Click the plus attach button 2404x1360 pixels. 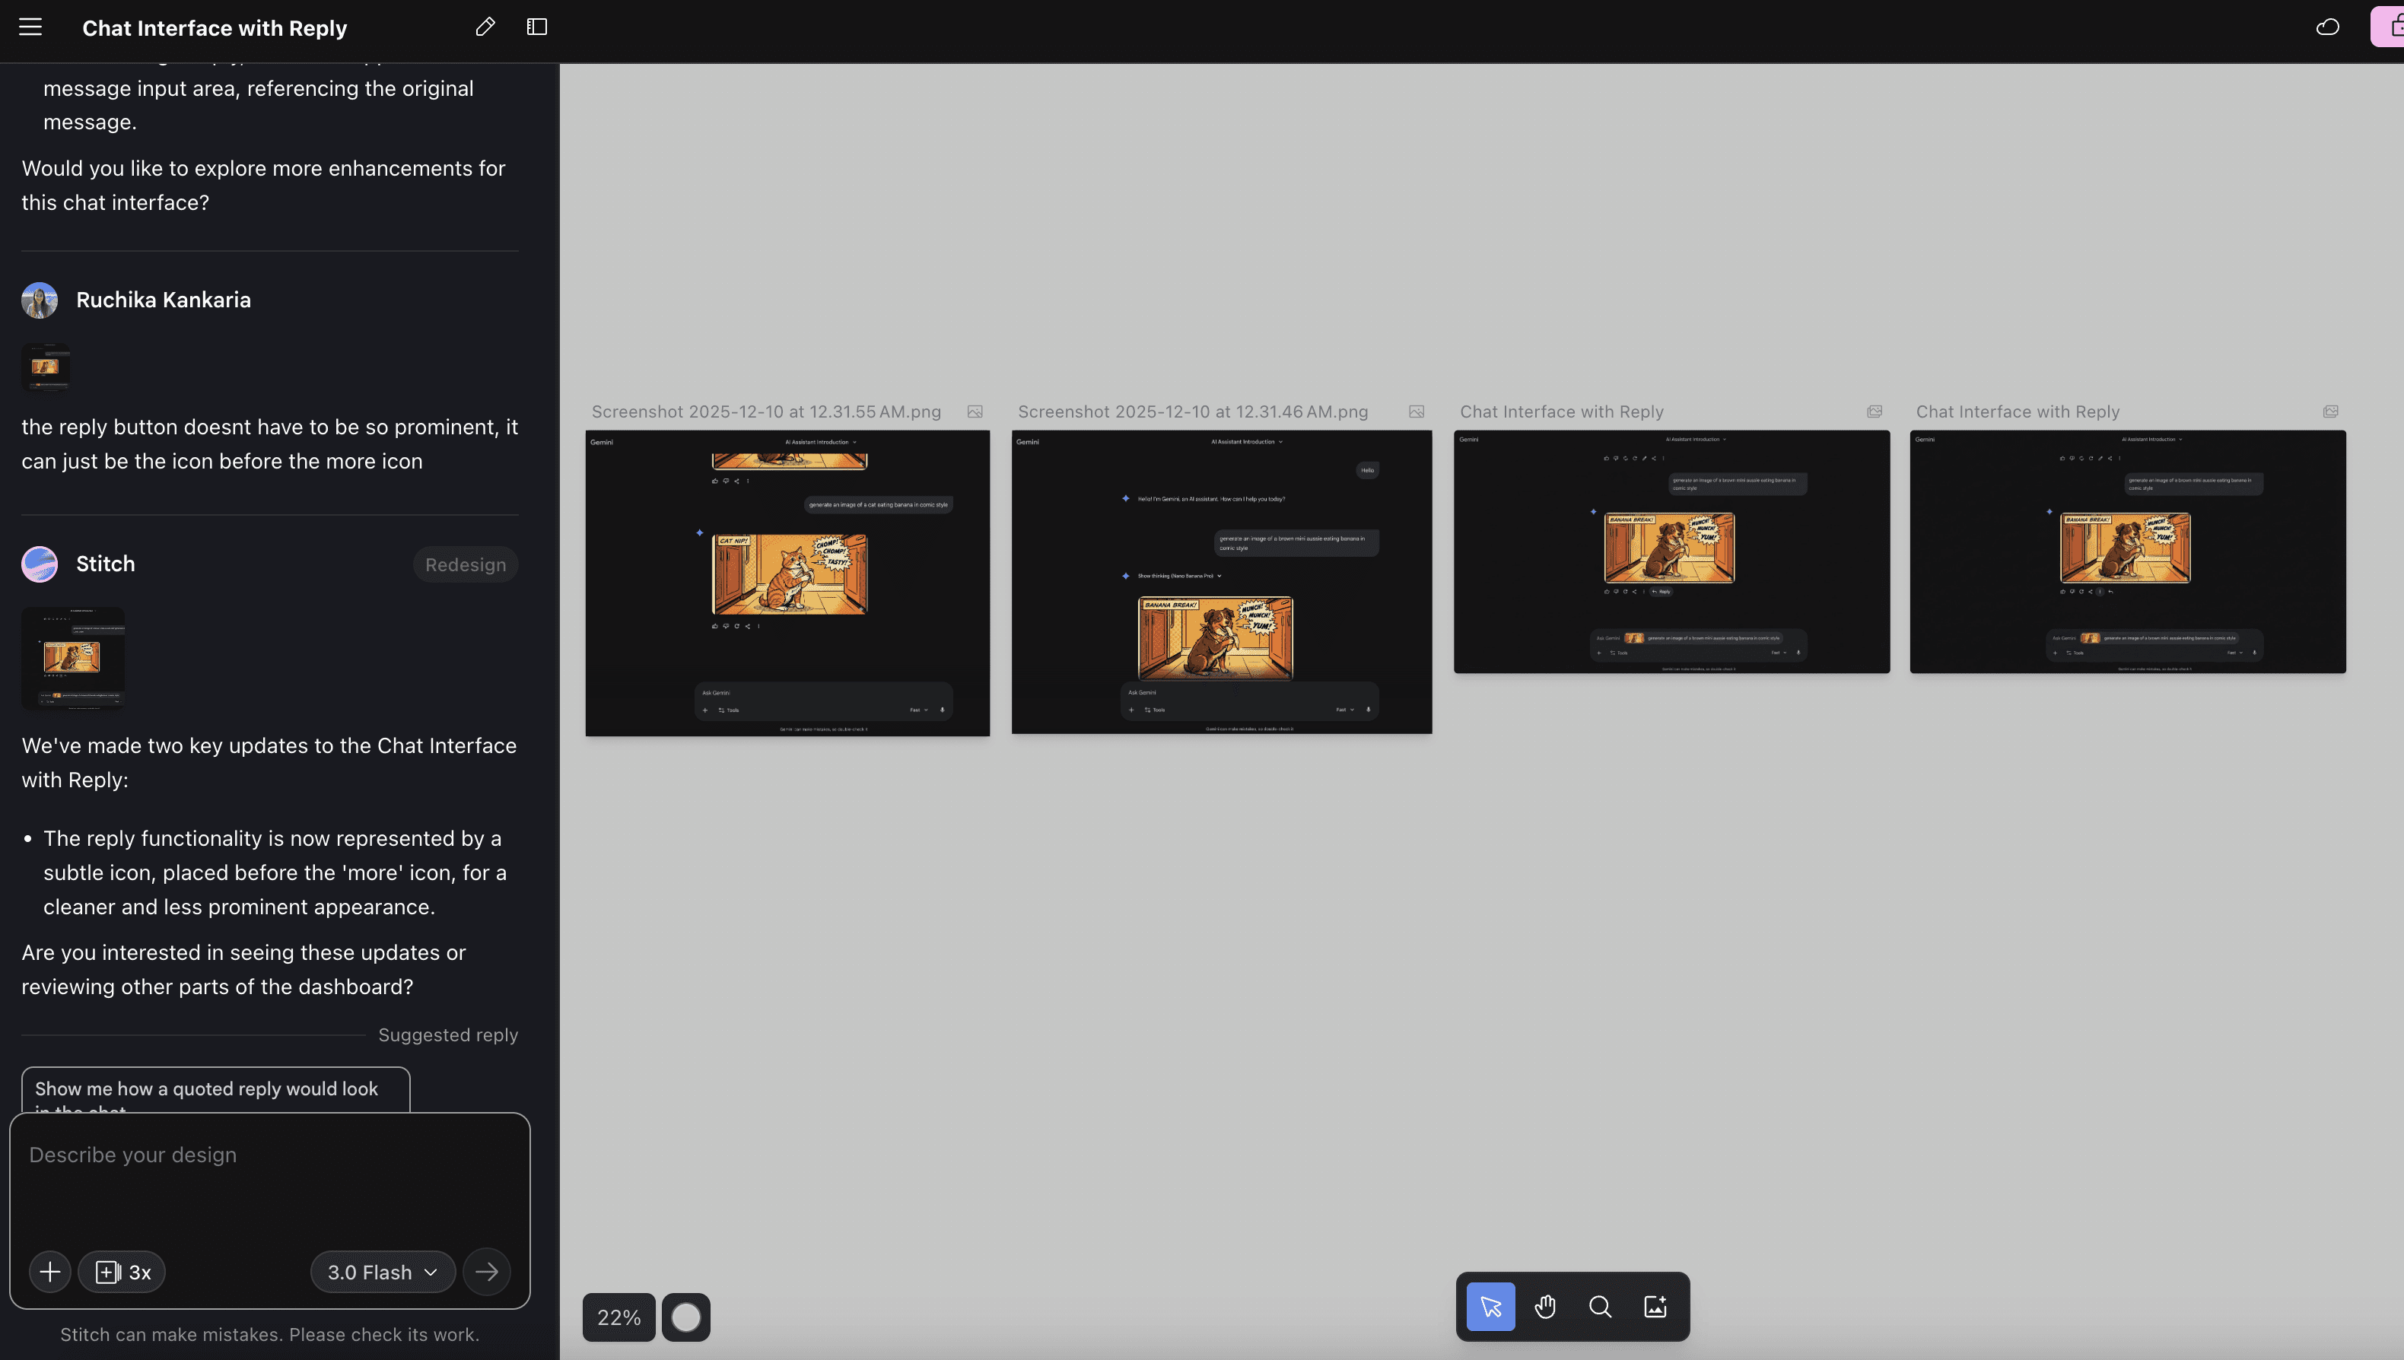click(50, 1271)
